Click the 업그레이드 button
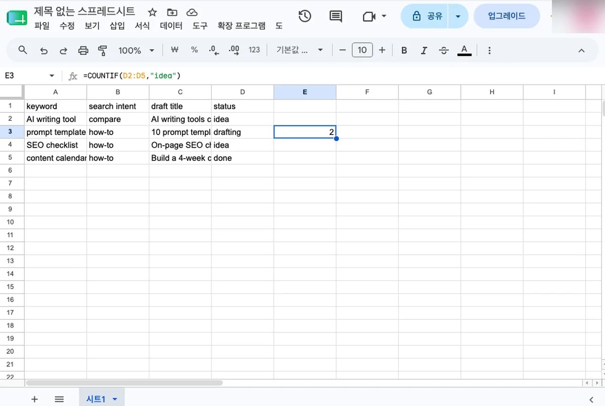 pyautogui.click(x=507, y=16)
